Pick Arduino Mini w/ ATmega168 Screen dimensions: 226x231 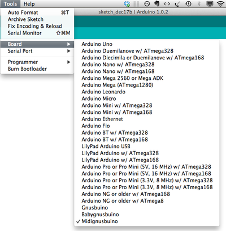pyautogui.click(x=147, y=112)
